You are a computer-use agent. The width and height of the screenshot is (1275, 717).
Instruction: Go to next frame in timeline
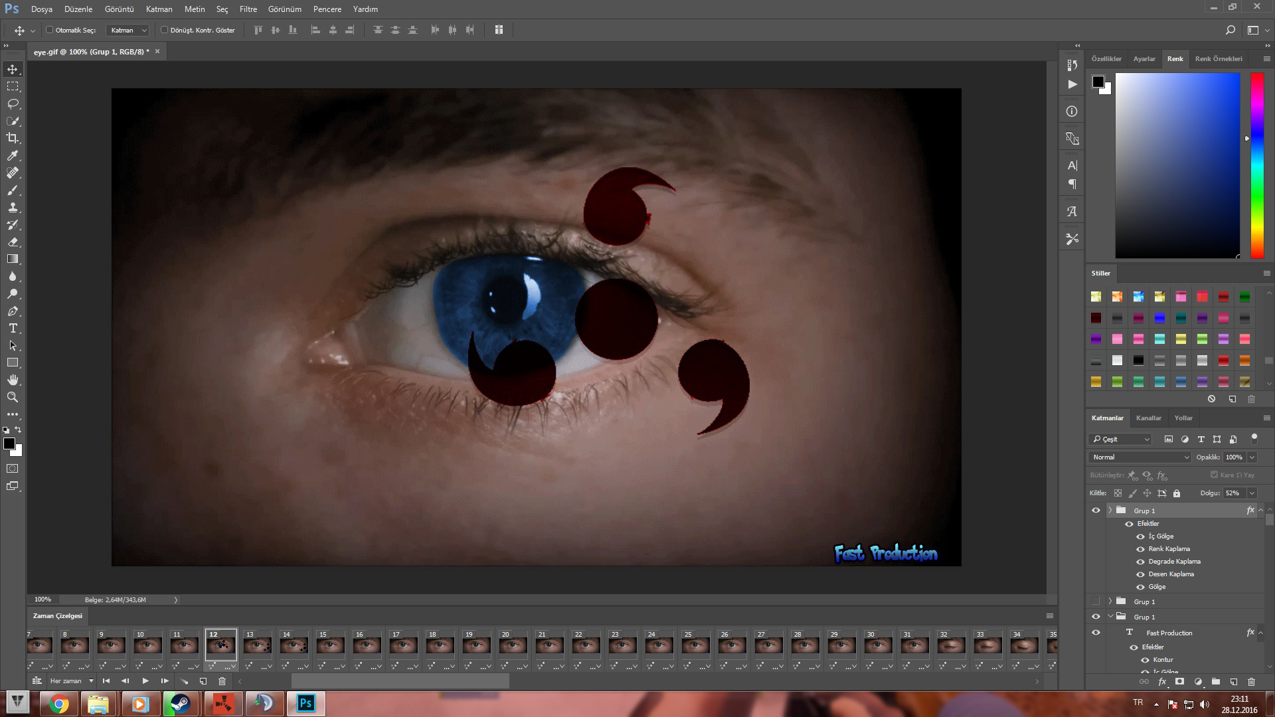pos(164,681)
